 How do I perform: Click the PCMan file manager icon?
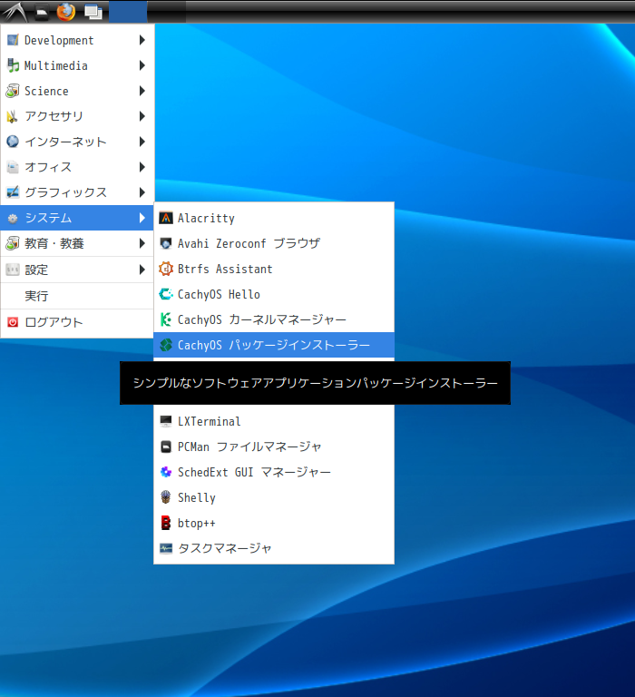click(x=166, y=447)
